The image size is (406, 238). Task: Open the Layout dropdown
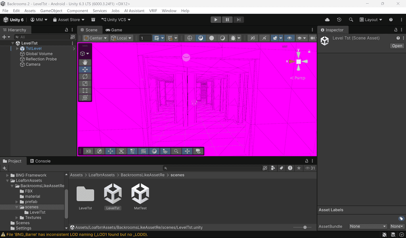click(371, 20)
